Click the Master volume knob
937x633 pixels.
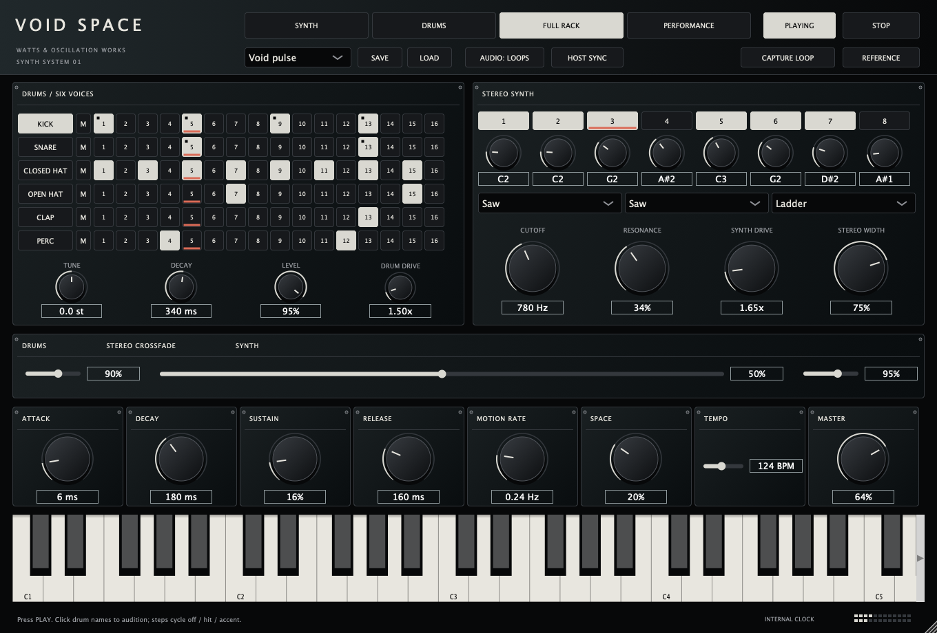tap(863, 459)
